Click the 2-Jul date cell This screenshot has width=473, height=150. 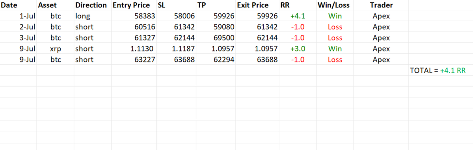tap(19, 27)
